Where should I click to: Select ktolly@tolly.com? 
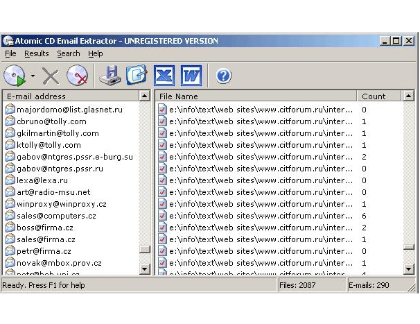click(x=49, y=145)
